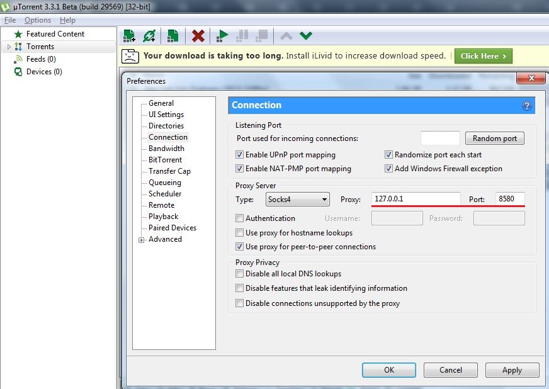This screenshot has width=549, height=389.
Task: Click the uTorrent logo in title bar
Action: click(5, 6)
